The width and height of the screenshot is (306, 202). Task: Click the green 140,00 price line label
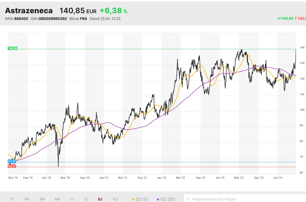(13, 48)
